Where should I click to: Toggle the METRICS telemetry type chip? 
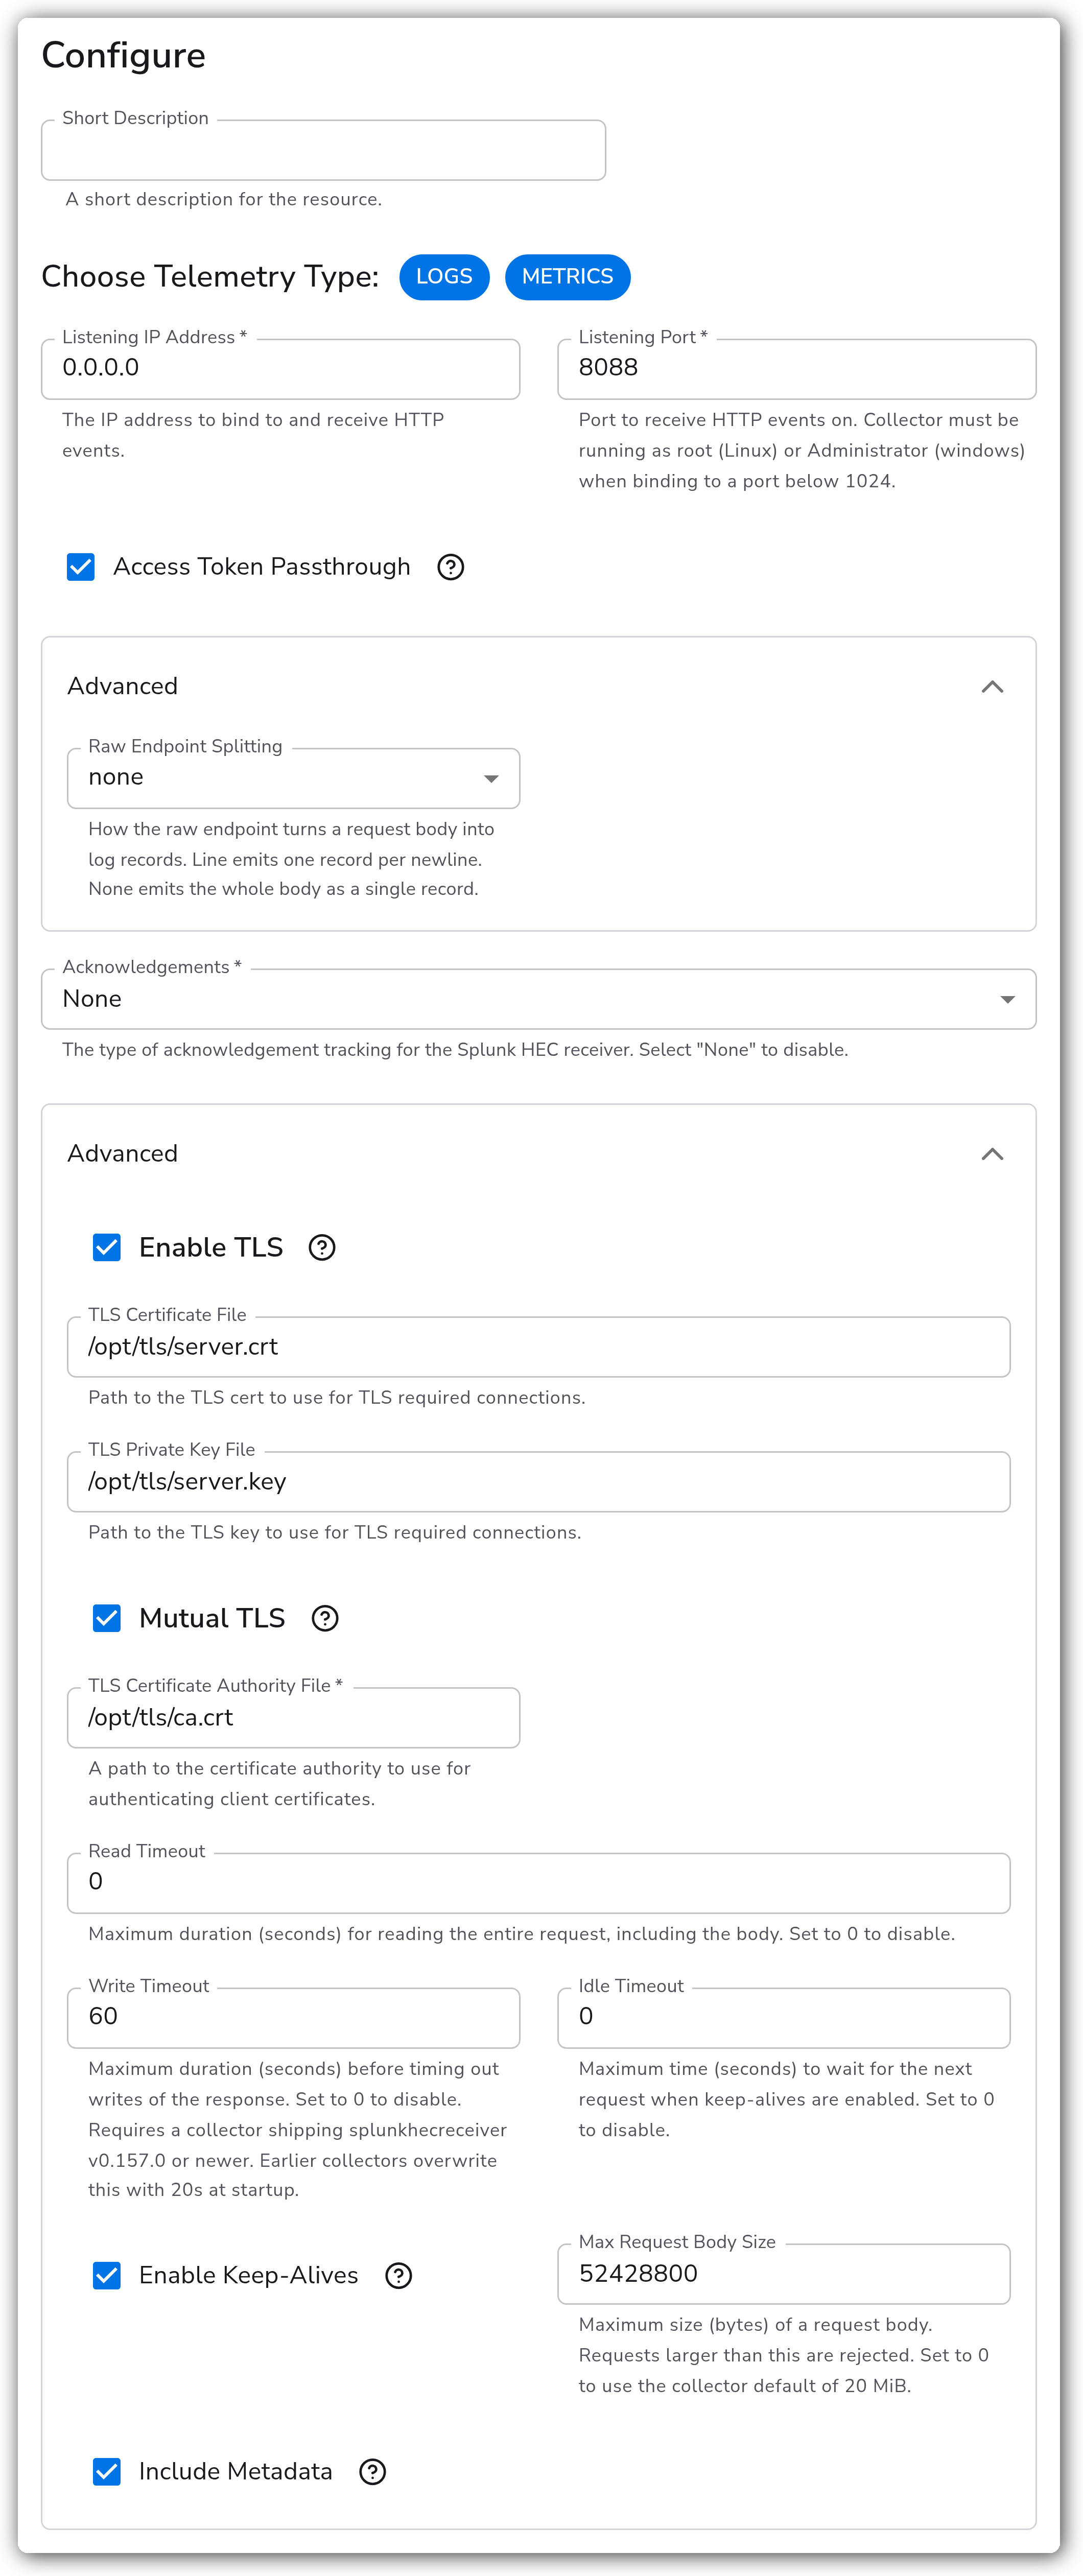568,277
